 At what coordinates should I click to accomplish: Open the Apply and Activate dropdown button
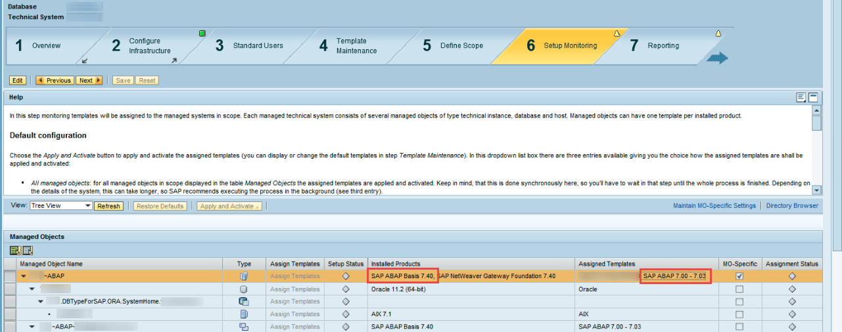pos(230,206)
